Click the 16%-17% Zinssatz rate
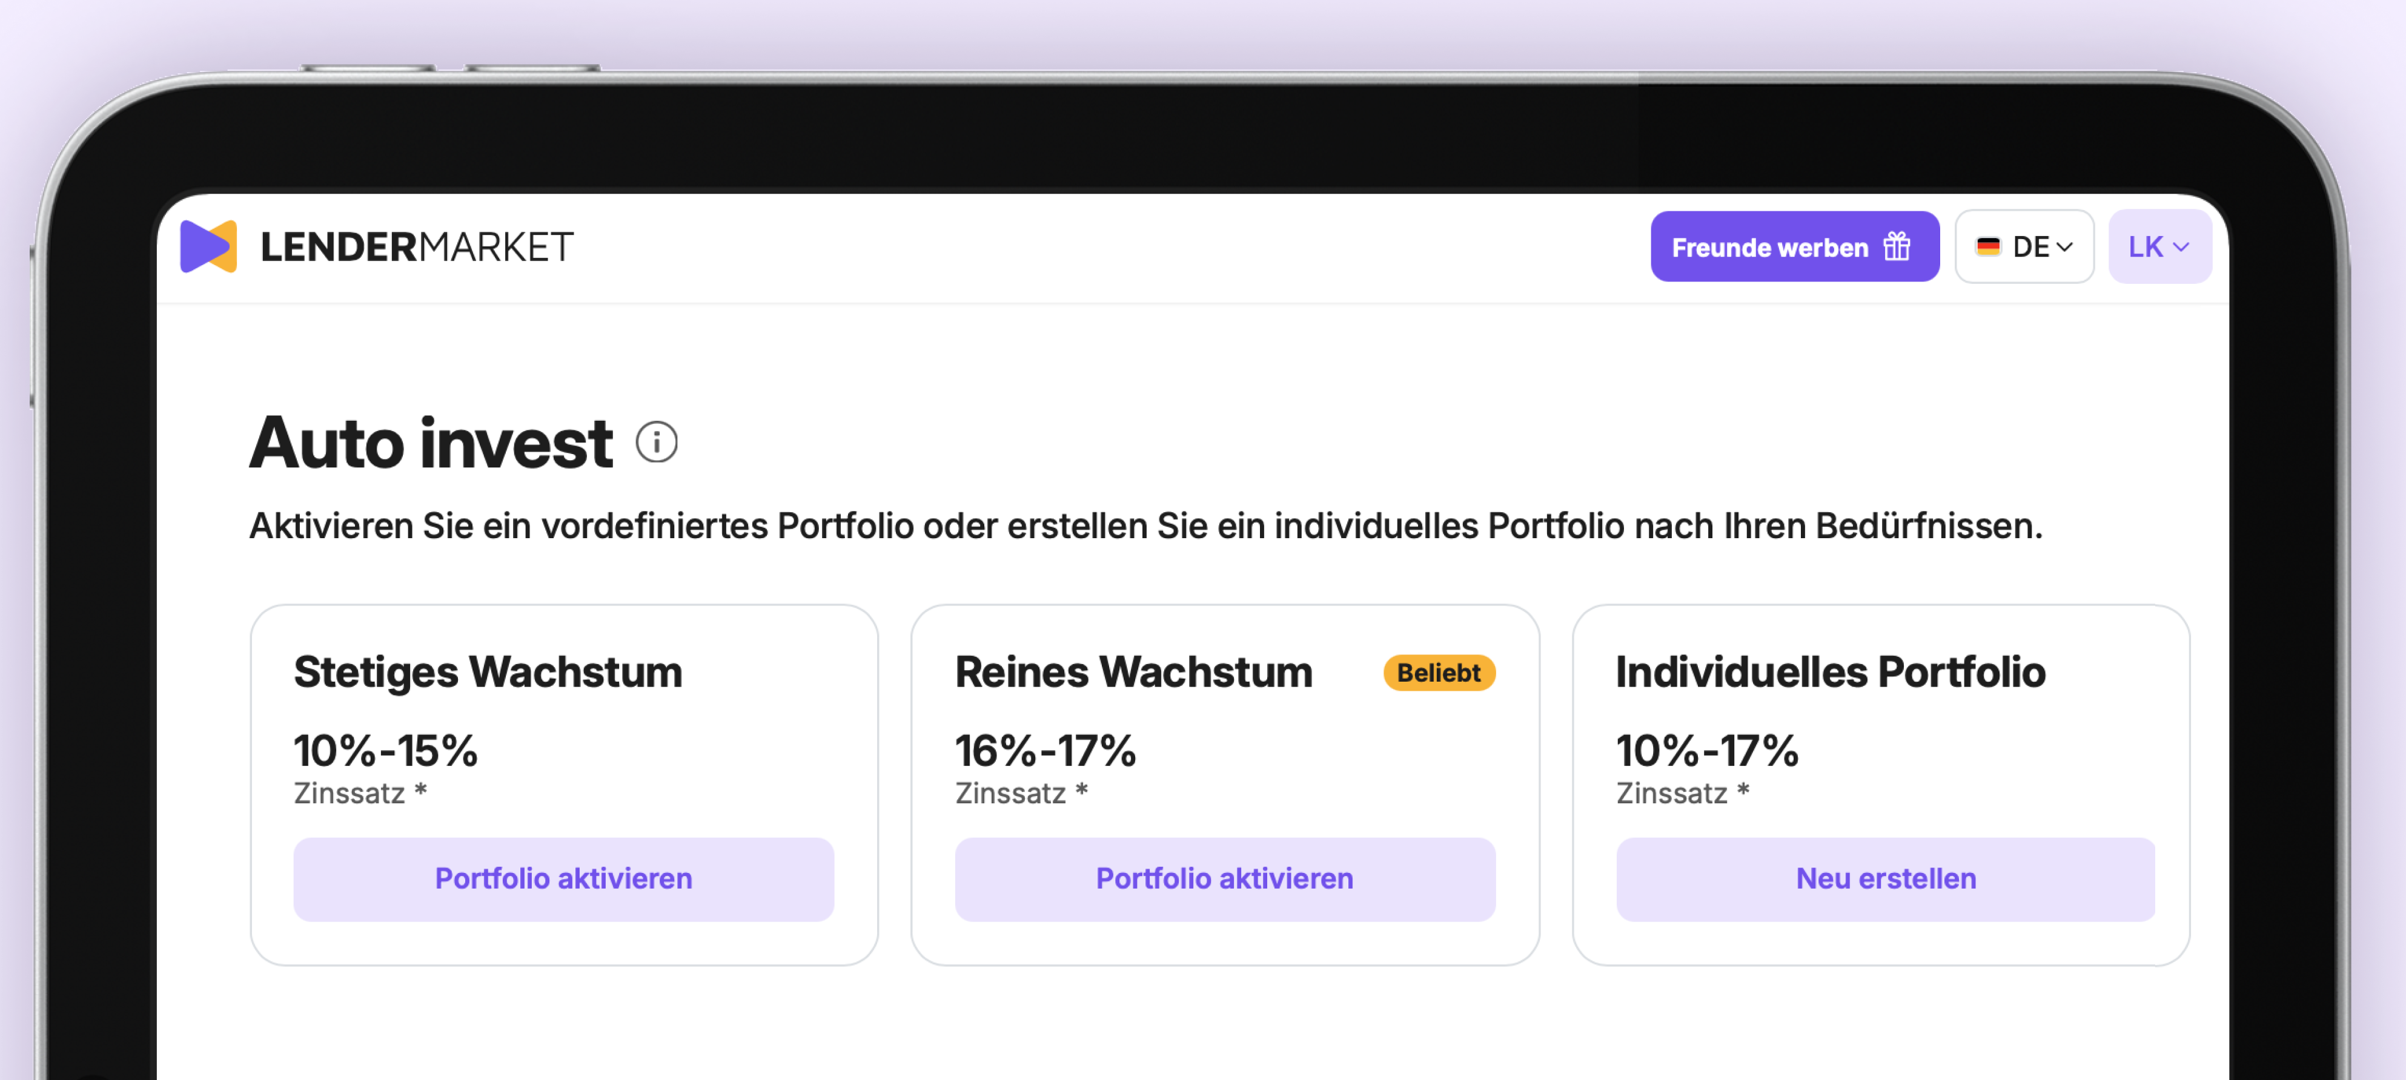This screenshot has width=2406, height=1080. click(1045, 751)
